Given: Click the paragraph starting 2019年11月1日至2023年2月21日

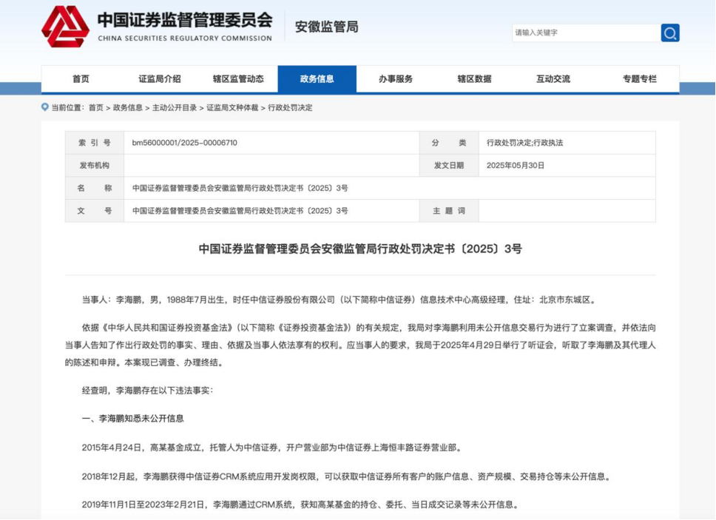Looking at the screenshot, I should coord(301,504).
